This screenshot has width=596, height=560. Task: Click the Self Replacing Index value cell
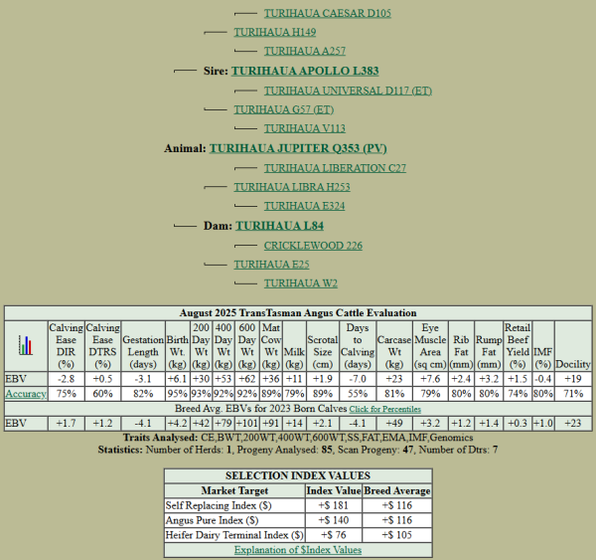(334, 505)
